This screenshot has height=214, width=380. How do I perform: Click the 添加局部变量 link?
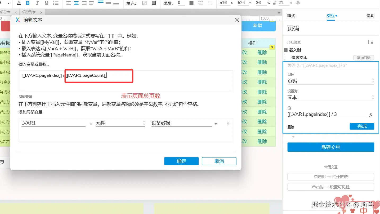click(x=30, y=112)
